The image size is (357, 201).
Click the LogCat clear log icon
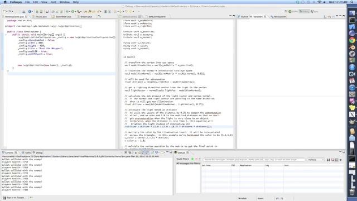point(332,160)
